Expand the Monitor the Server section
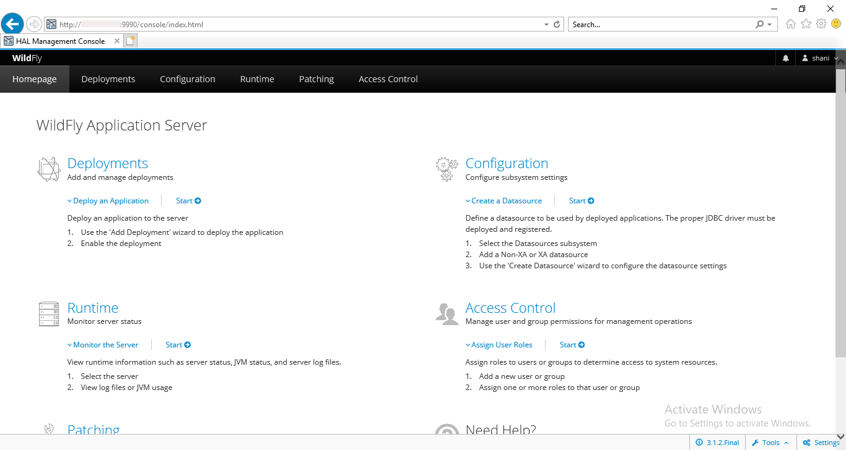 (103, 344)
